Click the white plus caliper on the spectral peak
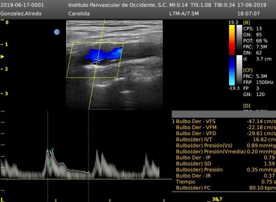The height and width of the screenshot is (202, 276). [x=47, y=151]
